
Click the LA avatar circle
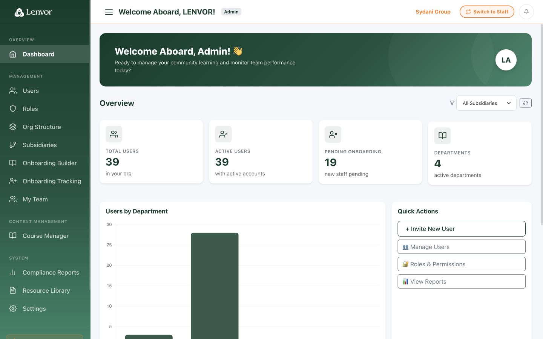point(506,60)
